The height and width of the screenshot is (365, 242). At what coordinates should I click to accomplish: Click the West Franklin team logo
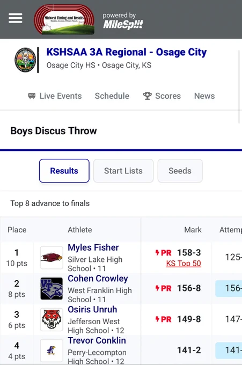point(52,288)
